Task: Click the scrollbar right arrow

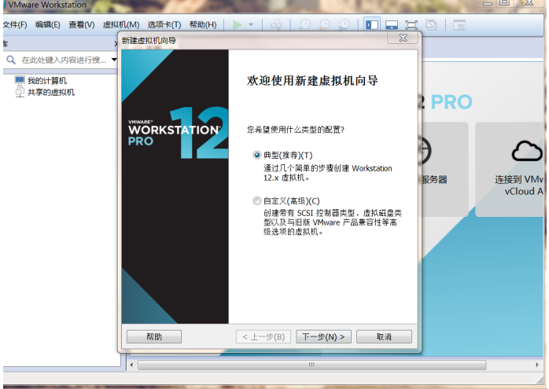Action: [537, 365]
